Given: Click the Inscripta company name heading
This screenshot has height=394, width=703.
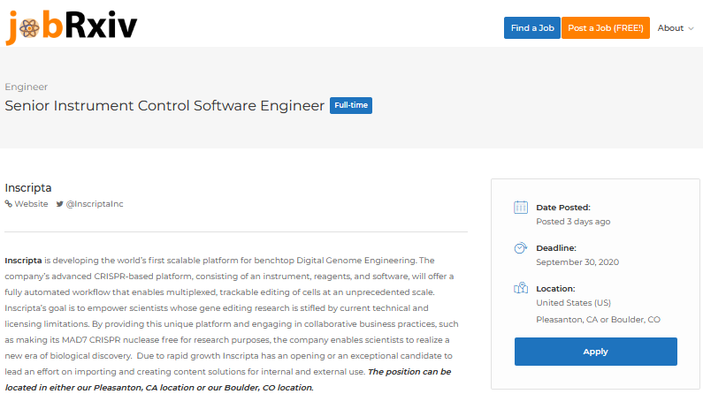Looking at the screenshot, I should click(28, 187).
